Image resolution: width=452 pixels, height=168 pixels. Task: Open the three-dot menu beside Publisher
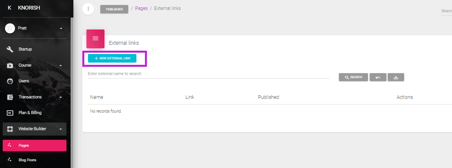coord(88,9)
